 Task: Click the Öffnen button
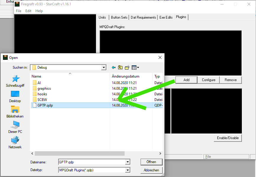pos(151,162)
